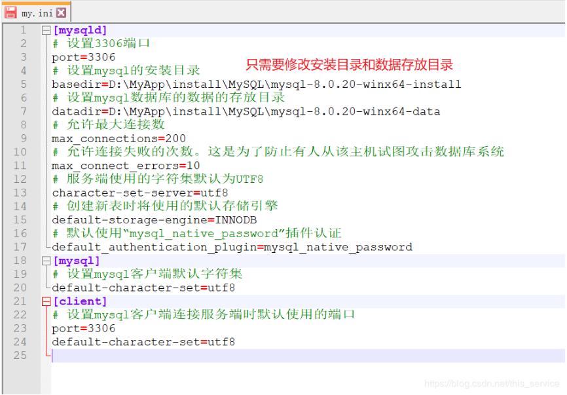This screenshot has width=567, height=395.
Task: Place cursor on empty line 25
Action: [308, 356]
